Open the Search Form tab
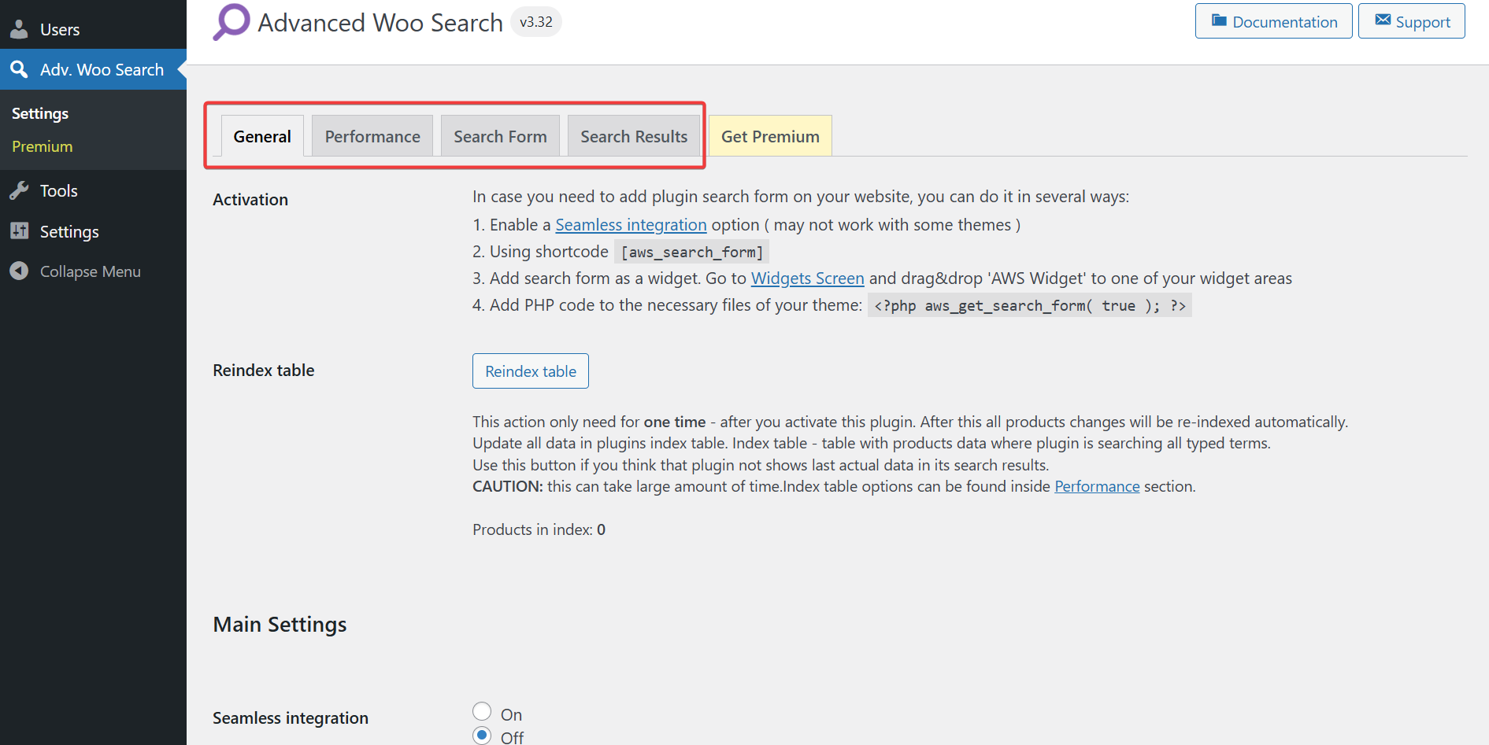This screenshot has height=745, width=1489. [x=500, y=136]
